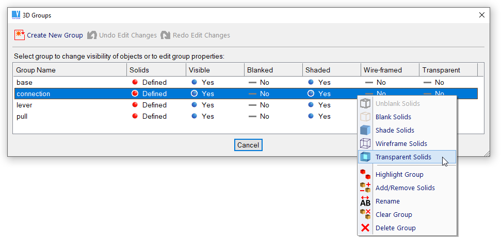502x240 pixels.
Task: Click the Create New Group icon
Action: 20,35
